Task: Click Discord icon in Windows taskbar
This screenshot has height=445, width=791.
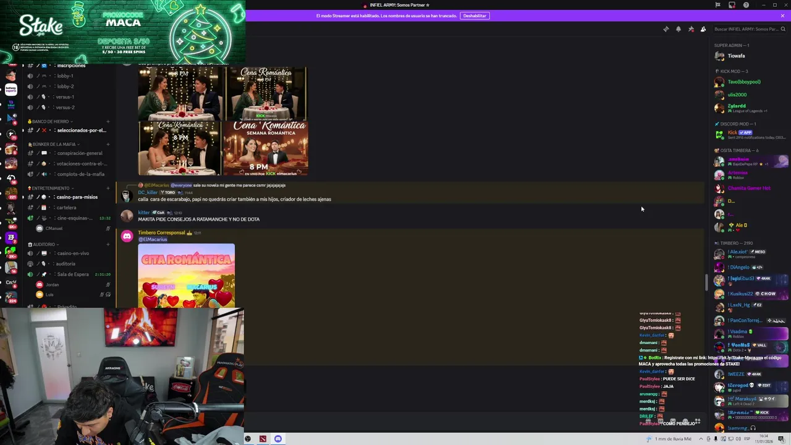Action: (278, 439)
